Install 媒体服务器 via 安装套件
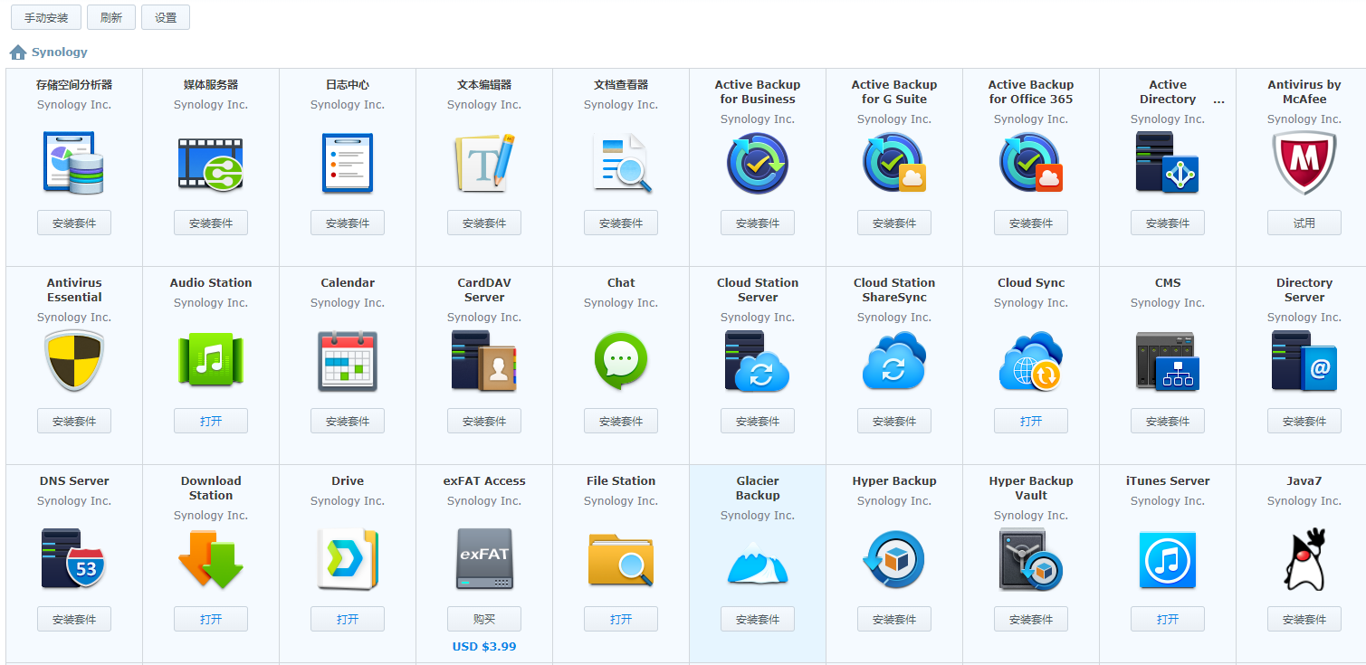 211,223
